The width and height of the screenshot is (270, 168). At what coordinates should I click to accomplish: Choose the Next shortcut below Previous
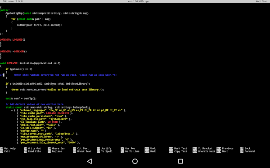pos(225,151)
